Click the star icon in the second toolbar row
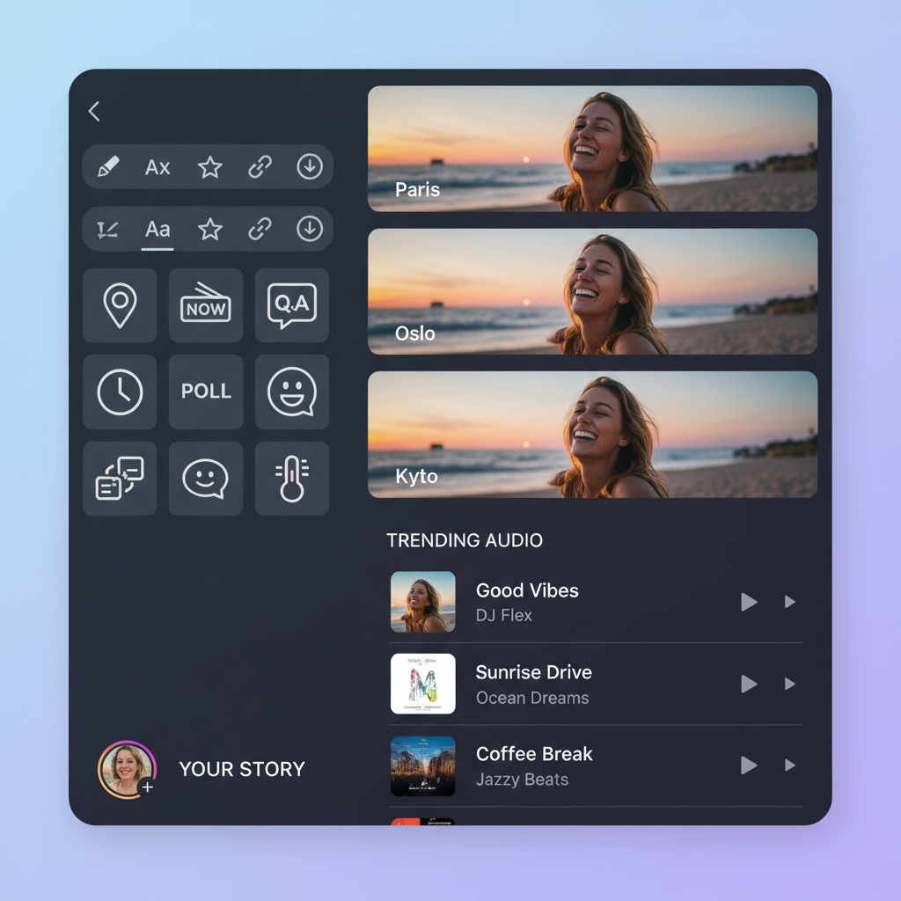901x901 pixels. coord(209,230)
